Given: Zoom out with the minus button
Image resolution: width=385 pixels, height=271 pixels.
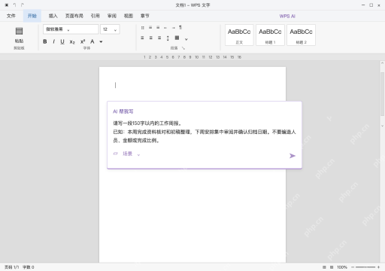Looking at the screenshot, I should [x=353, y=267].
